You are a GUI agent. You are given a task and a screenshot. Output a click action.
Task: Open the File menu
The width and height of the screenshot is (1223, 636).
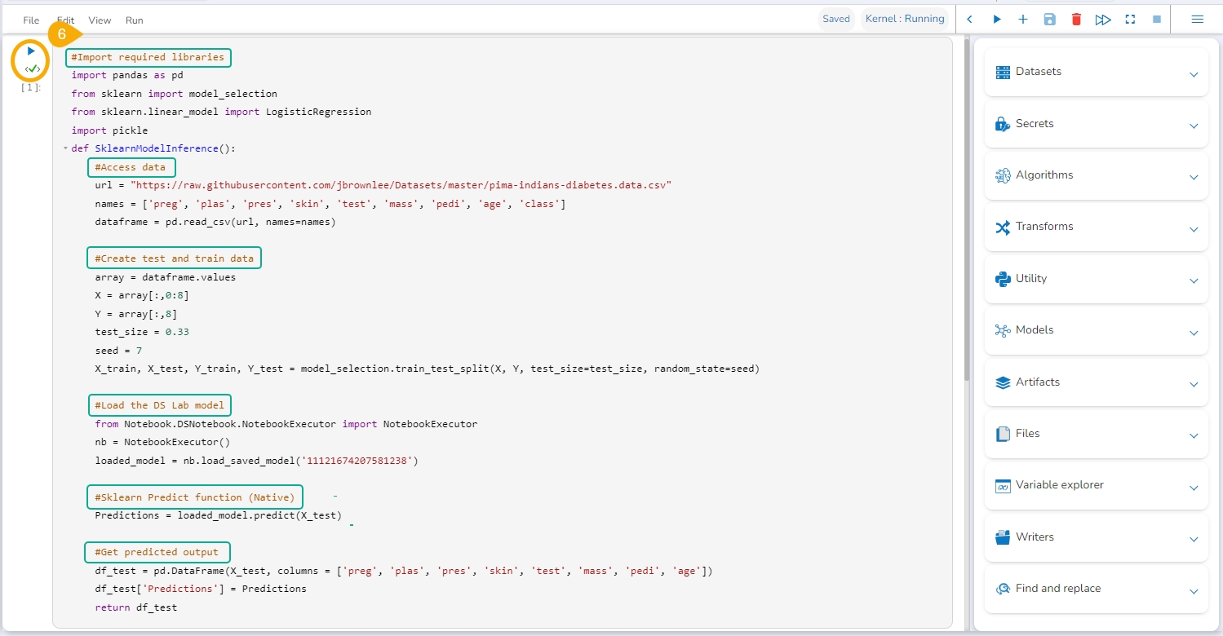[31, 20]
